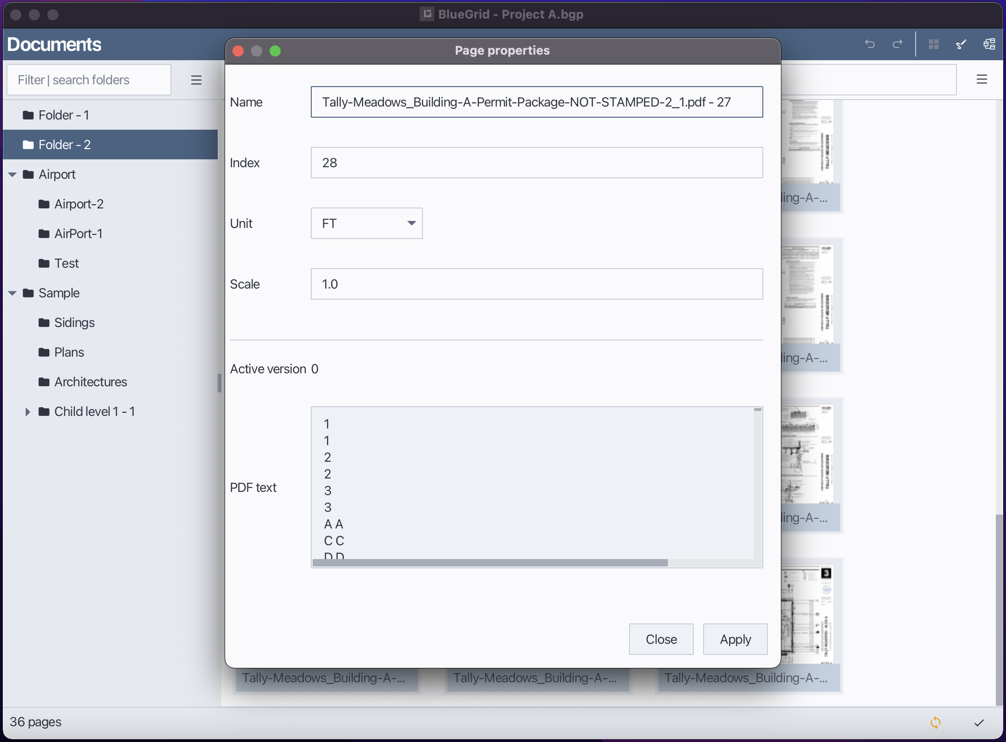Select the Architectures folder

(90, 382)
